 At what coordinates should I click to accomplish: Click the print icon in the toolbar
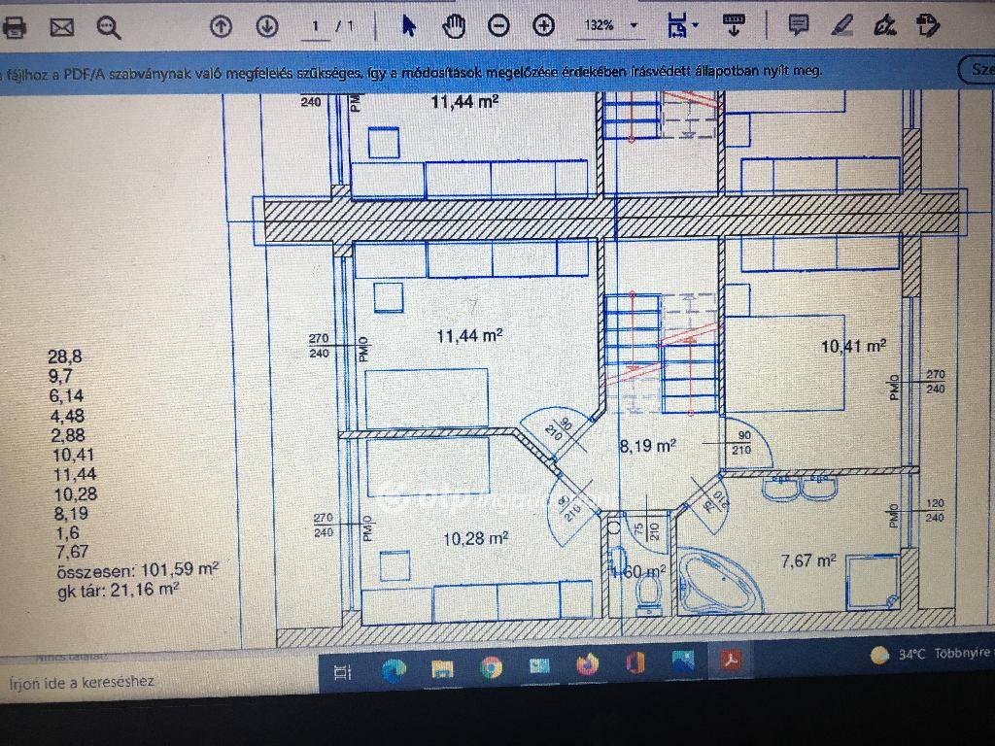[x=14, y=28]
